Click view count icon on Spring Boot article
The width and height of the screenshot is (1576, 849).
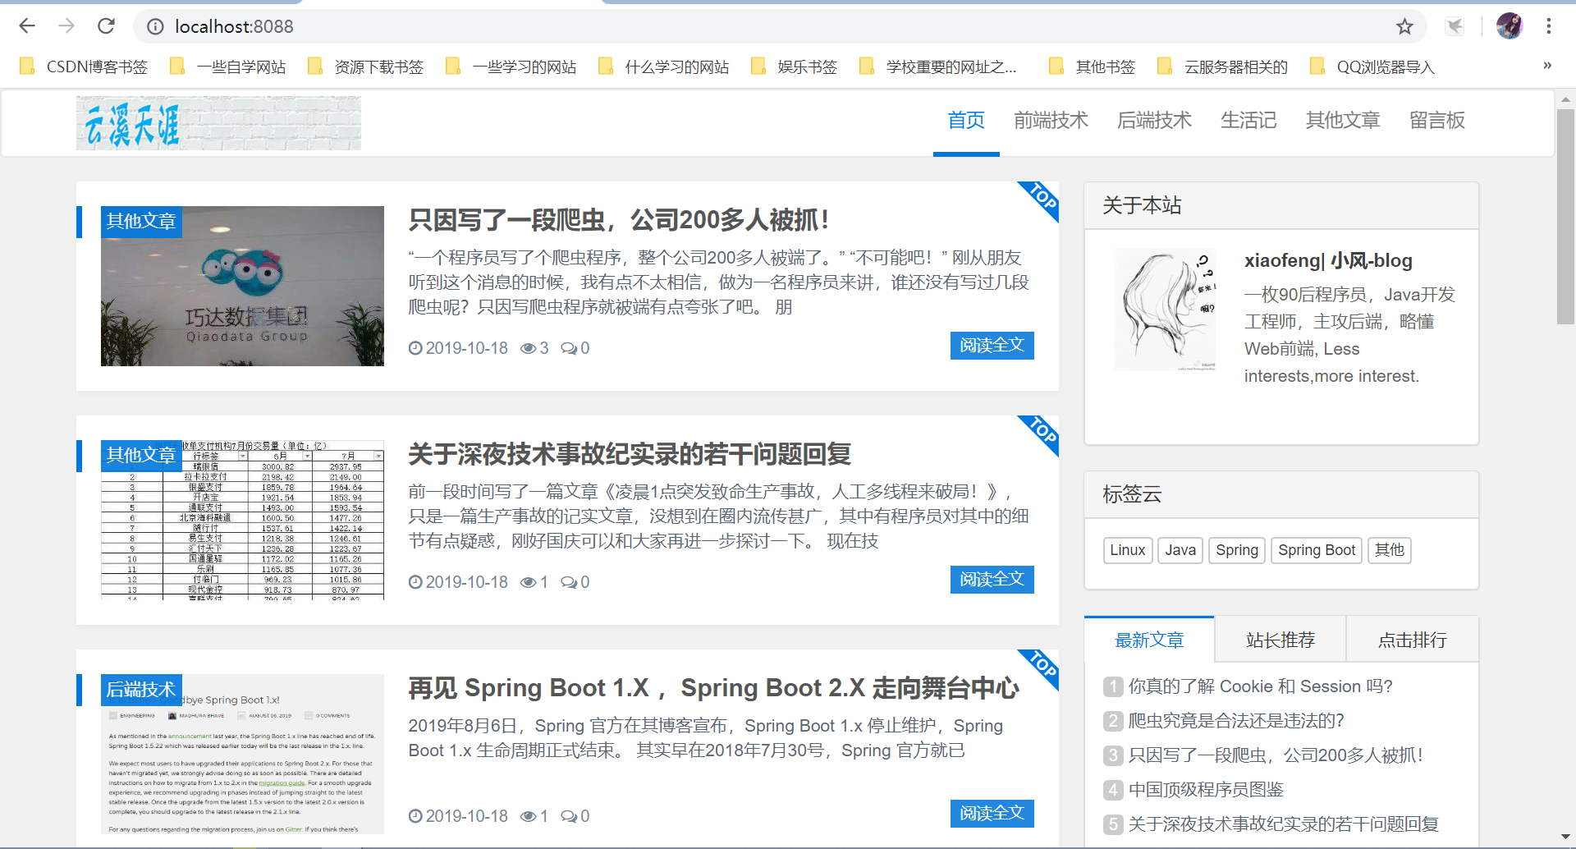(528, 816)
